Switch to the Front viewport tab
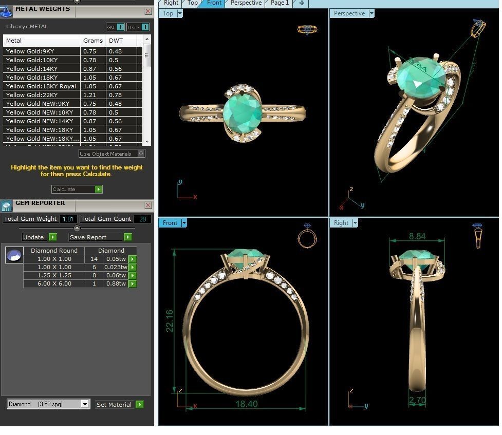 click(x=214, y=3)
